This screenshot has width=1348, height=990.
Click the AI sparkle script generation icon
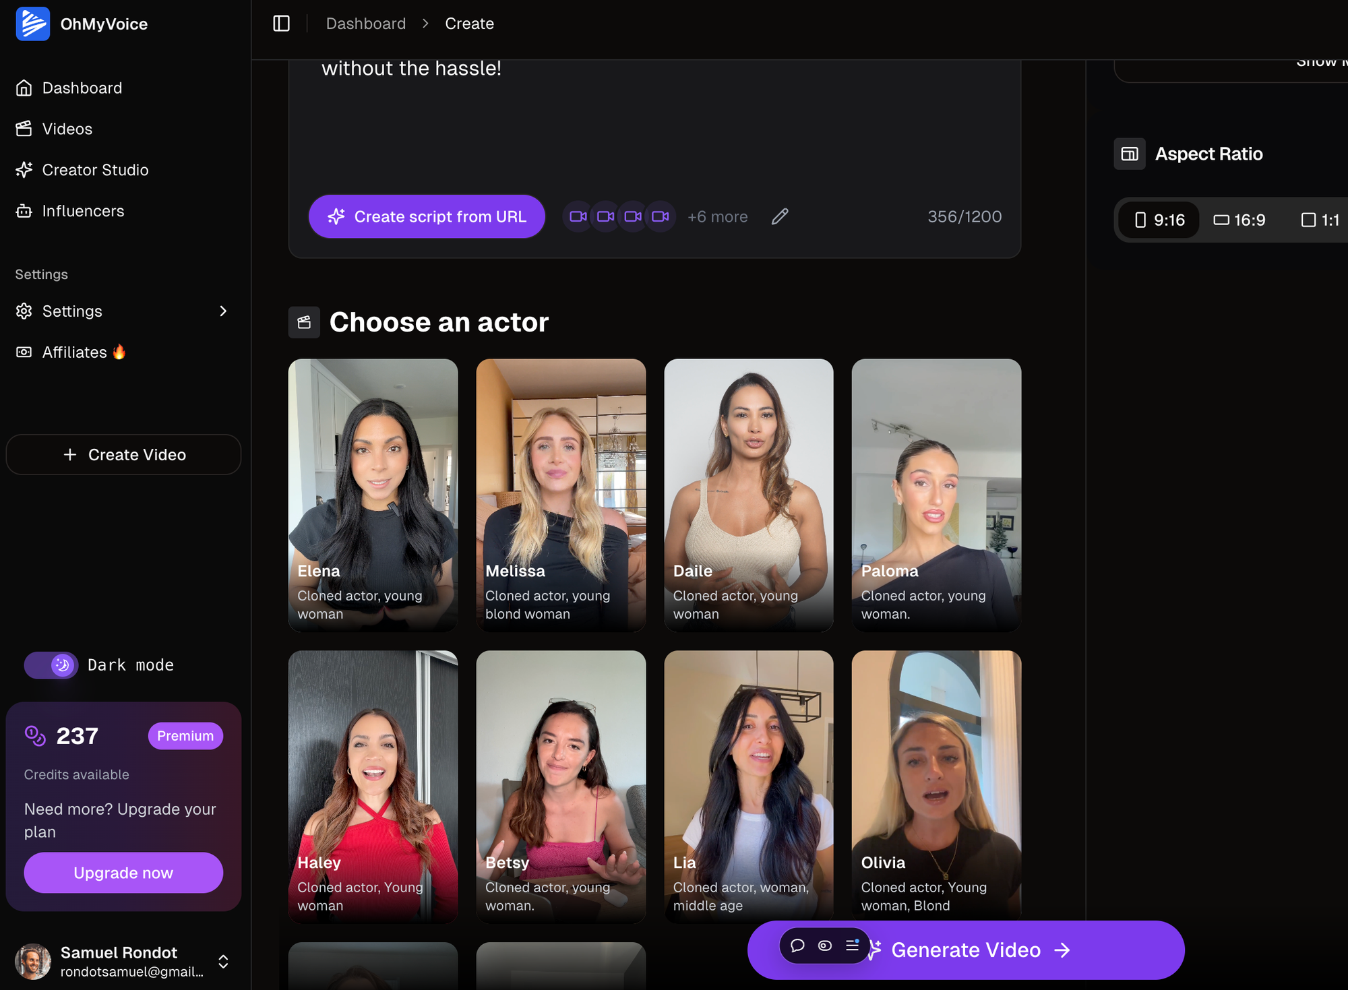tap(336, 216)
